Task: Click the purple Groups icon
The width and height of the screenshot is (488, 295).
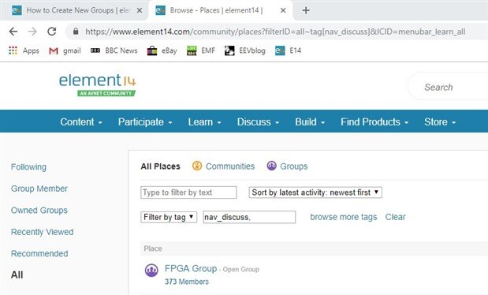Action: 272,166
